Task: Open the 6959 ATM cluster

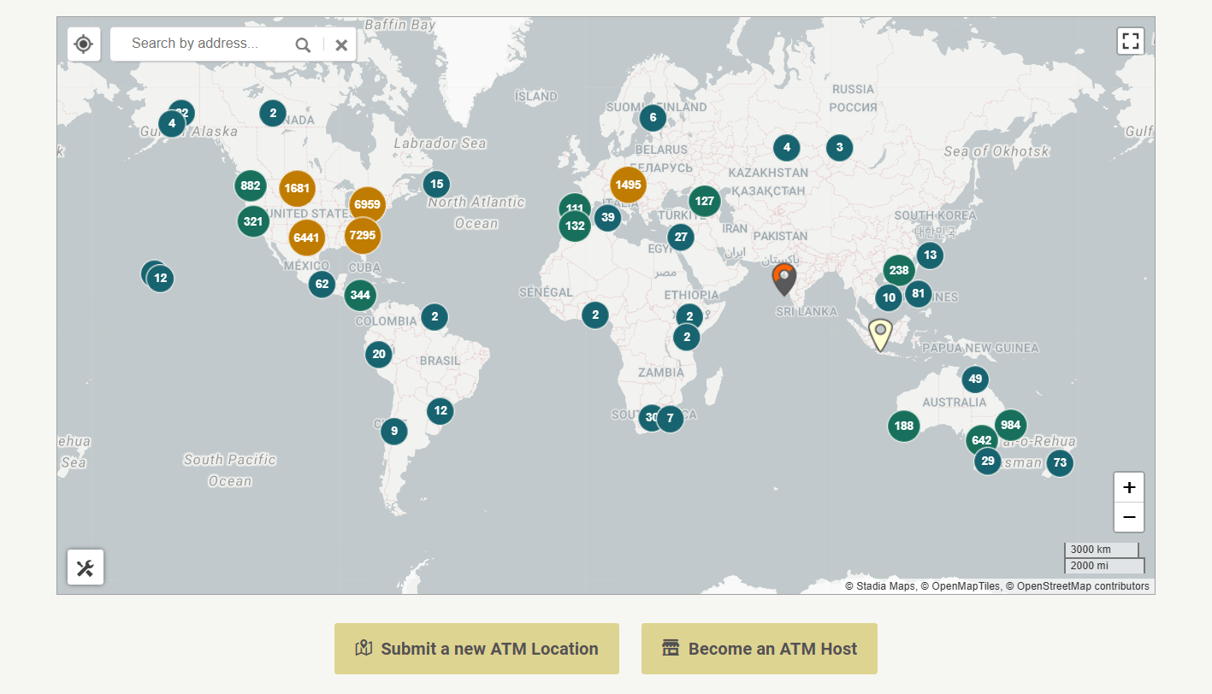Action: click(367, 205)
